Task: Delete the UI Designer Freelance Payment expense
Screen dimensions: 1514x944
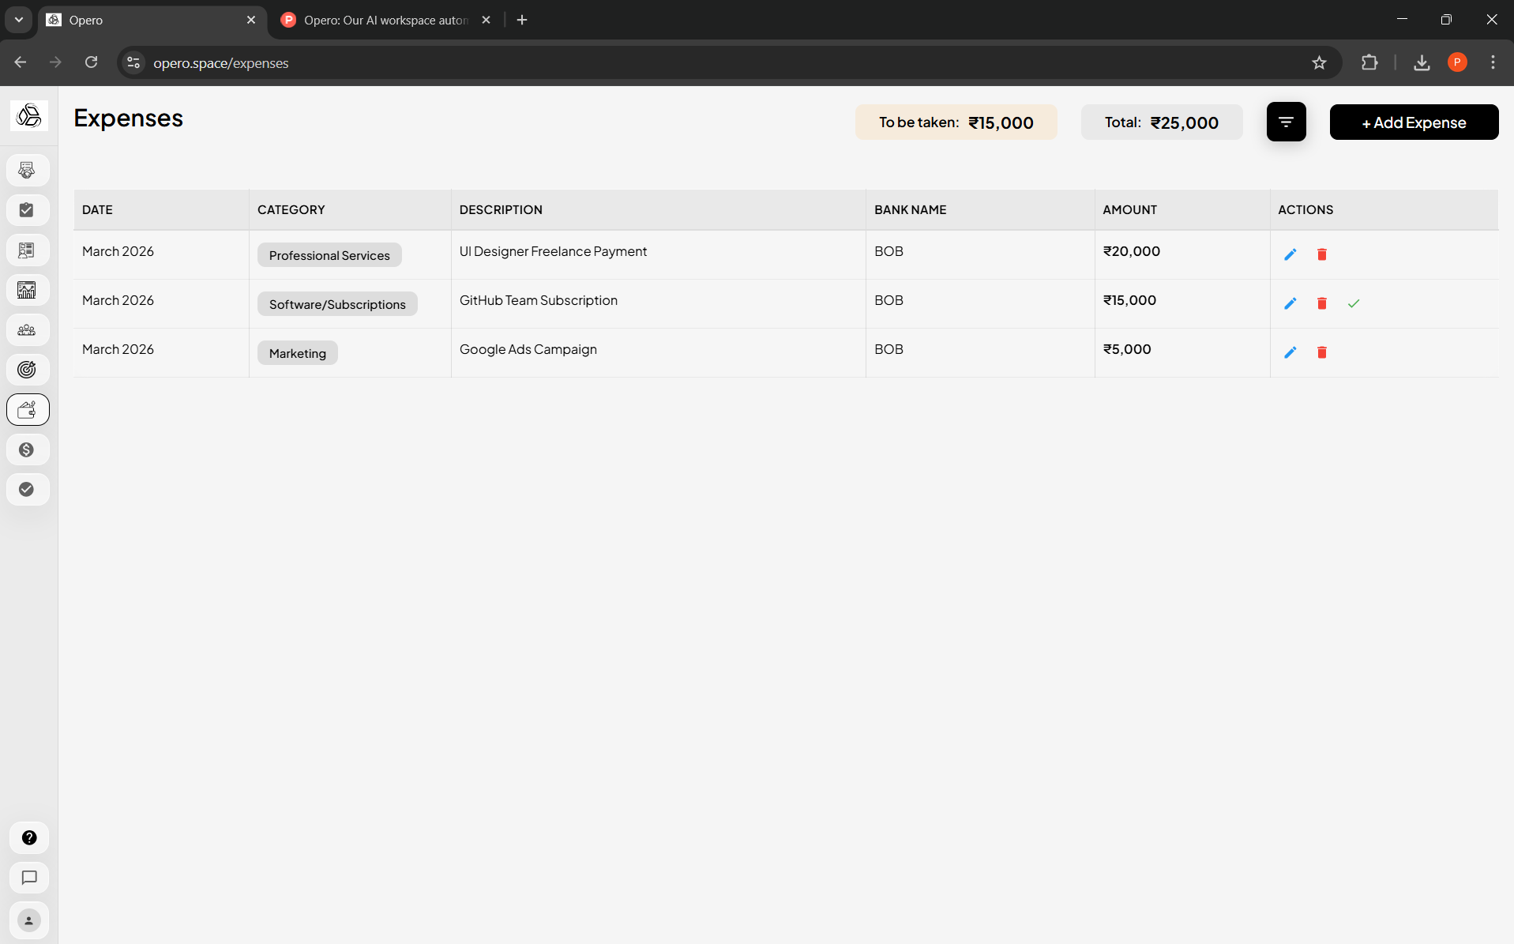Action: tap(1321, 254)
